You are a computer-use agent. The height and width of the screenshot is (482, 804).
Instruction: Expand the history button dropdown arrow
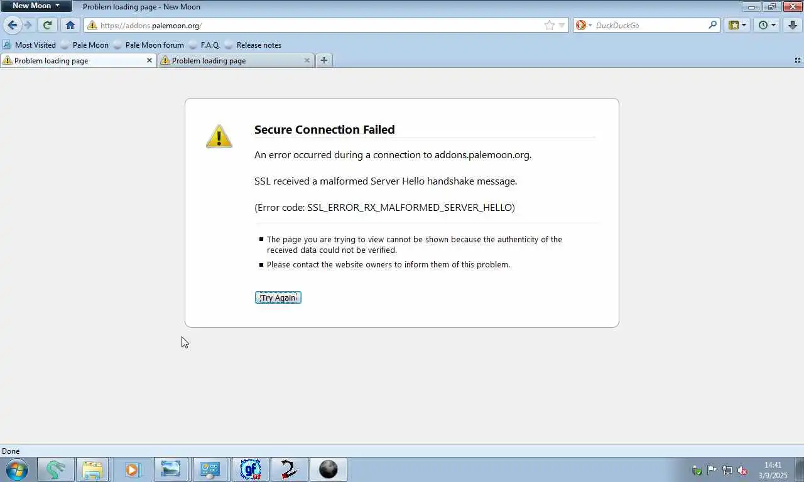774,26
